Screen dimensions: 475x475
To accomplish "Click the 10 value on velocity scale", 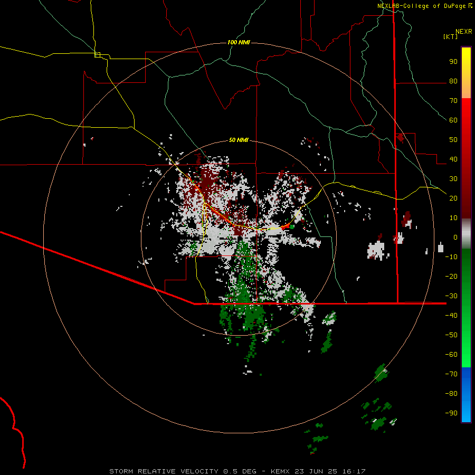I will 453,218.
